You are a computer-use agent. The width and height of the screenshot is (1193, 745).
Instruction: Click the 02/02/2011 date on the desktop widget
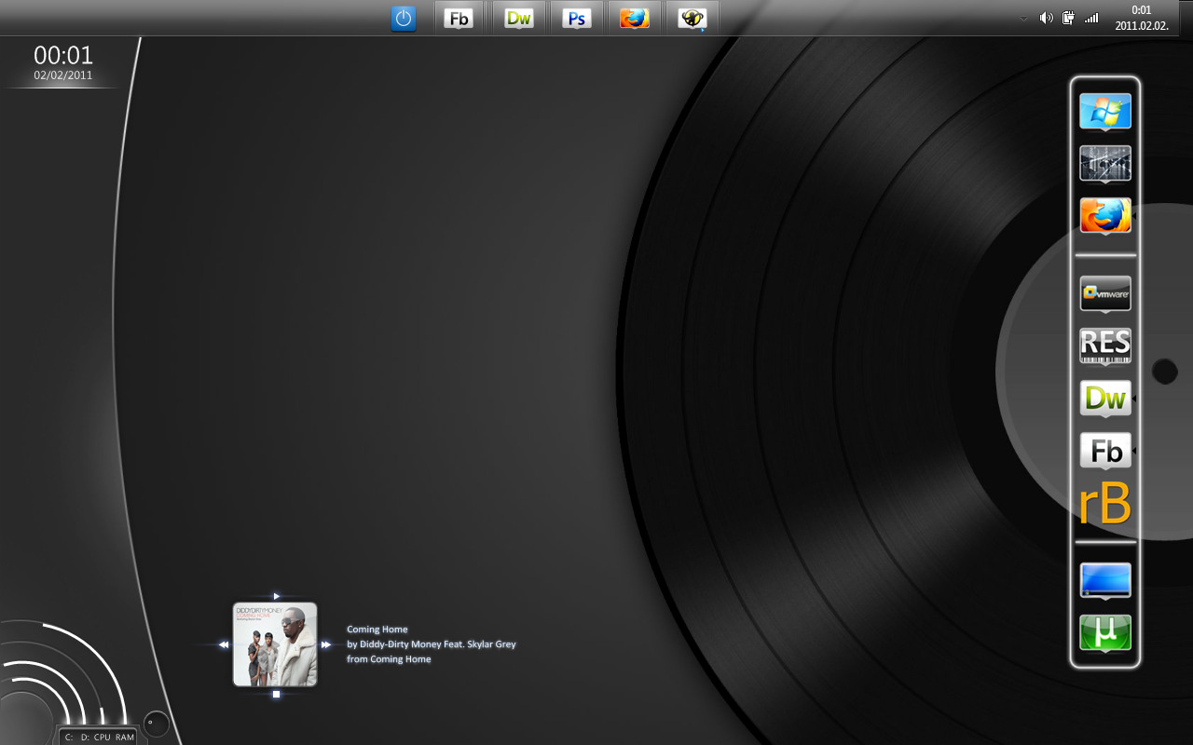click(63, 75)
